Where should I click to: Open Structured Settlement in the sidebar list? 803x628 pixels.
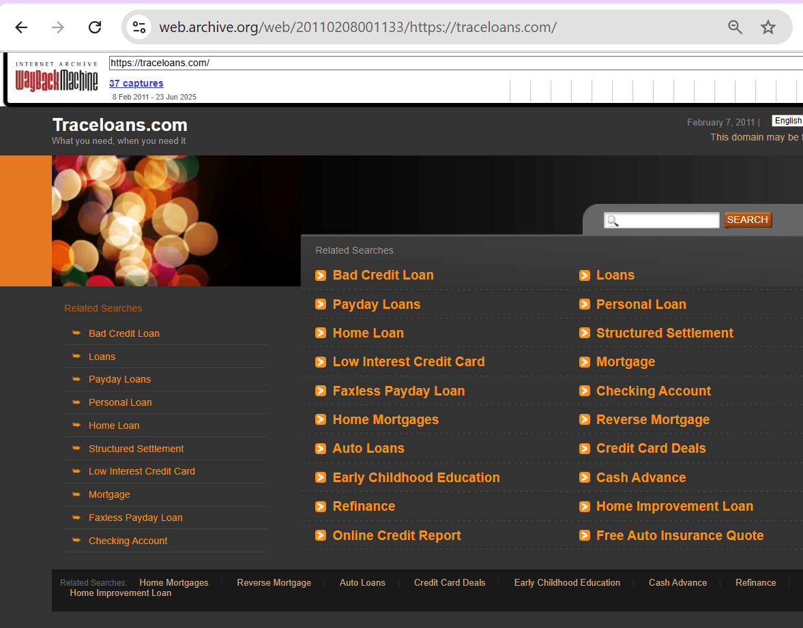(136, 449)
